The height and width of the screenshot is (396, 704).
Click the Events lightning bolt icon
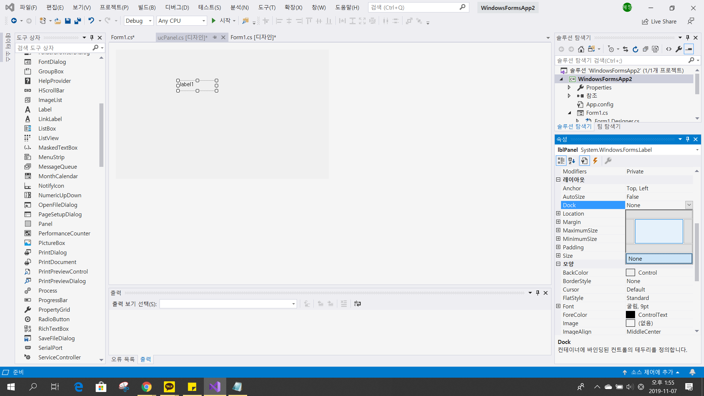(x=595, y=161)
